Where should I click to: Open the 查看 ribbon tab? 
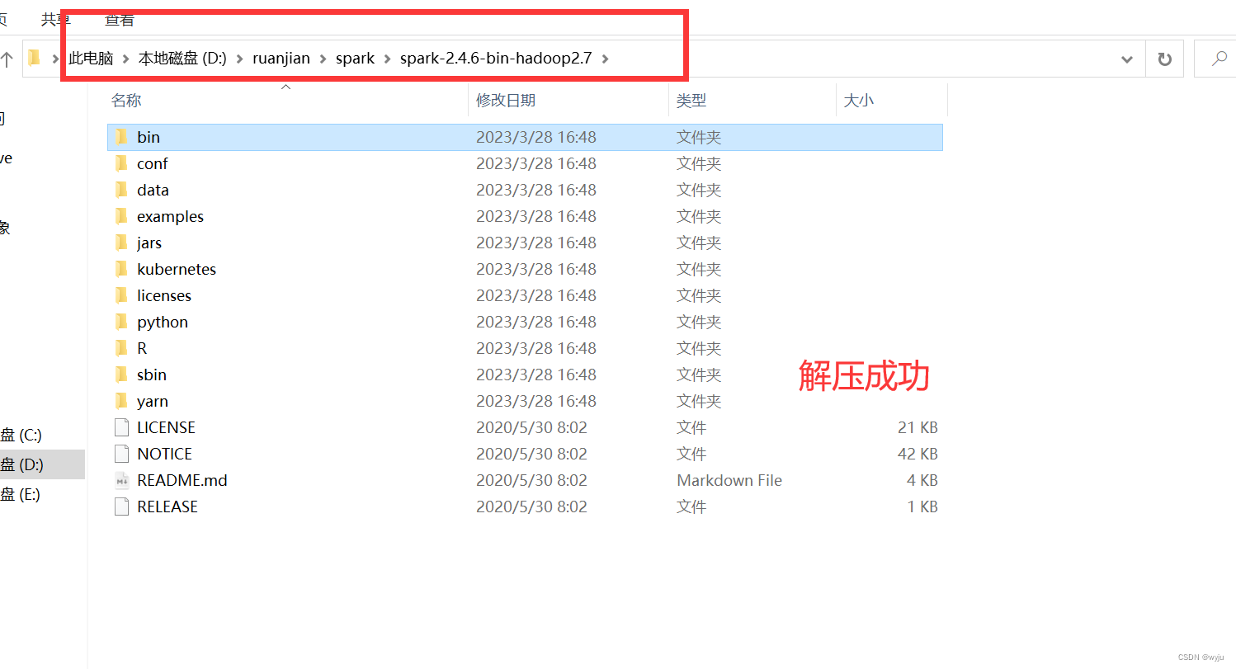click(120, 18)
